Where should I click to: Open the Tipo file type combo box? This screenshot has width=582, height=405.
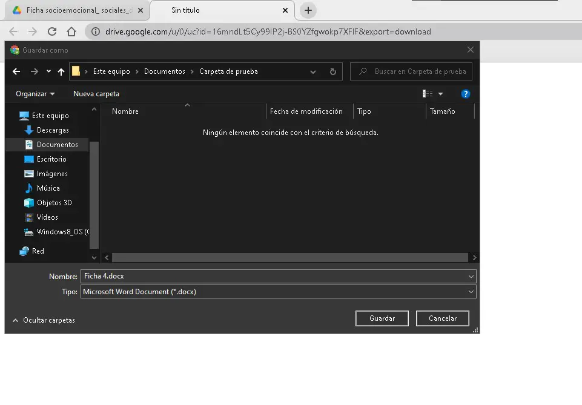279,292
